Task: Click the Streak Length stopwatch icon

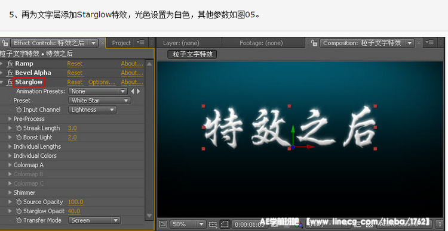Action: [19, 128]
